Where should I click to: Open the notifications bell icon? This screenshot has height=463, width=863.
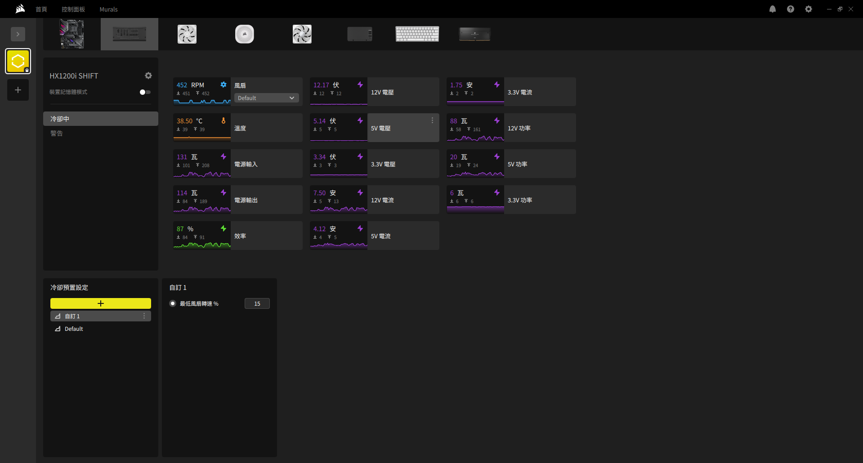(772, 9)
